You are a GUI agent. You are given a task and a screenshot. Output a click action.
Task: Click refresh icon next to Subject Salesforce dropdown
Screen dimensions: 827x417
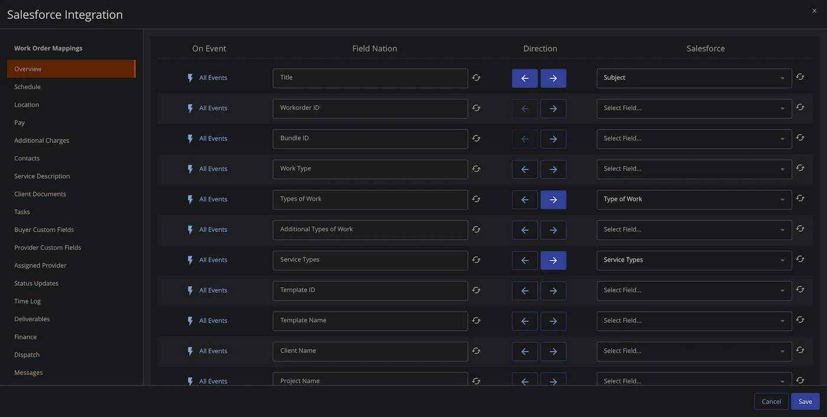pos(800,77)
